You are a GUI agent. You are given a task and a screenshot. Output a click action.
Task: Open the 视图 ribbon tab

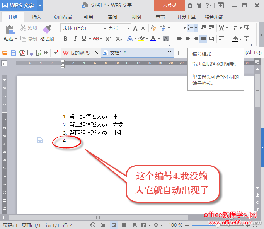136,17
